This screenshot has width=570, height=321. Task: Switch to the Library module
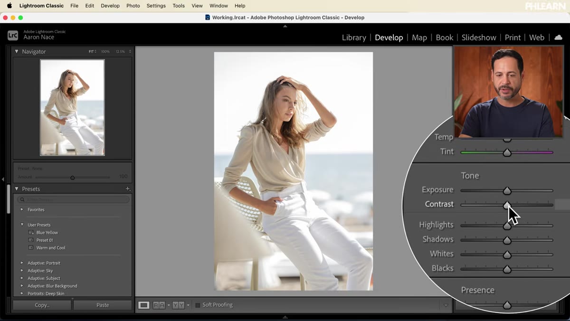354,38
